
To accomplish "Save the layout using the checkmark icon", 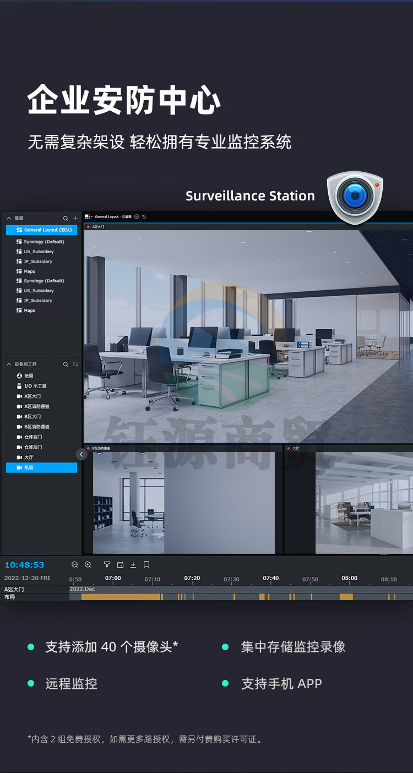I will [x=137, y=217].
